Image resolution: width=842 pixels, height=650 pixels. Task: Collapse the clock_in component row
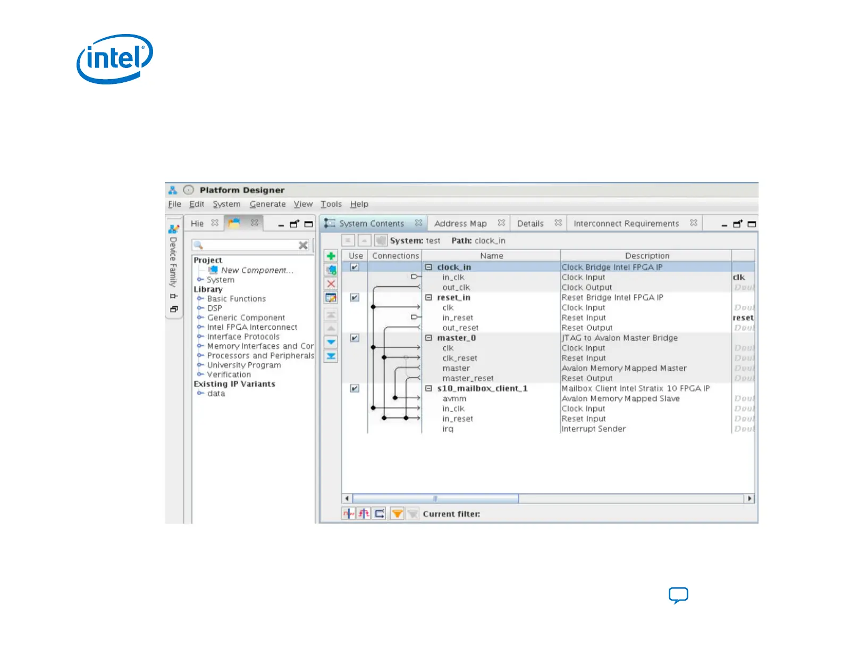coord(428,267)
